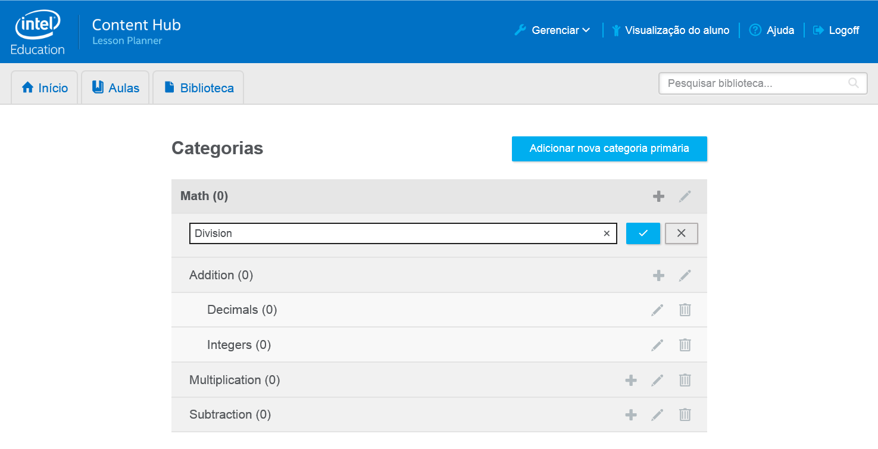The height and width of the screenshot is (449, 878).
Task: Add subcategory under Subtraction plus icon
Action: [x=631, y=414]
